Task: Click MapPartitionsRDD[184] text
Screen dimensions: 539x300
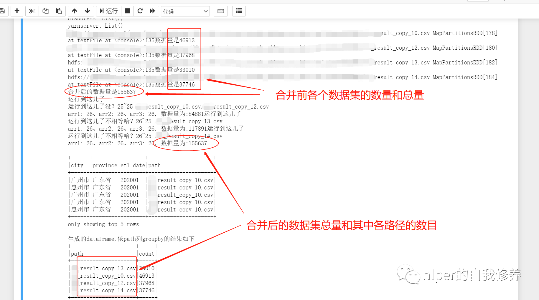Action: (465, 77)
